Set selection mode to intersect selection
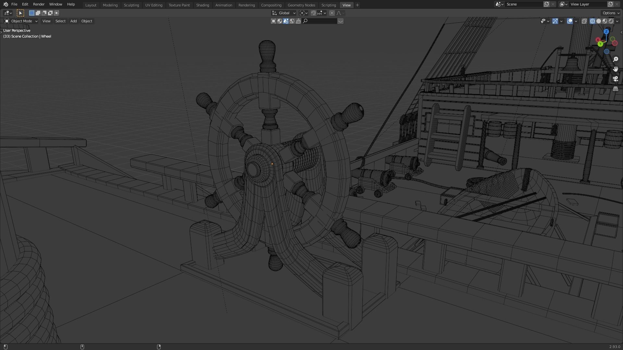The width and height of the screenshot is (623, 350). tap(56, 13)
